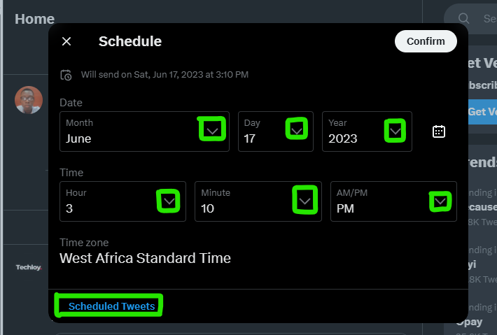Screen dimensions: 497x335
Task: Confirm the scheduled time
Action: [426, 41]
